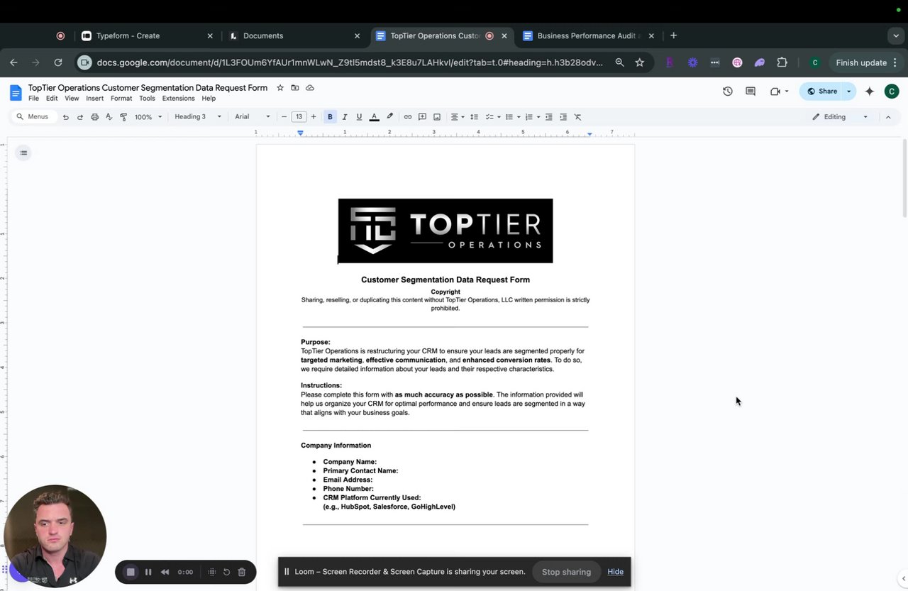Insert image from the toolbar

click(x=437, y=117)
